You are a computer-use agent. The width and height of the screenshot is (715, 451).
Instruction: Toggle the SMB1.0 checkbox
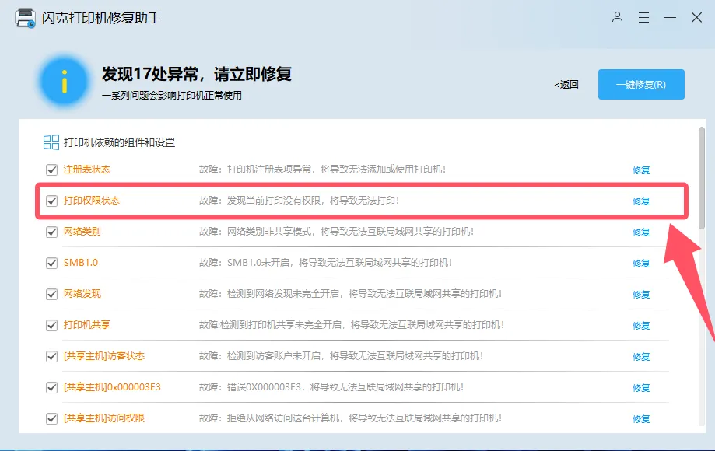51,263
